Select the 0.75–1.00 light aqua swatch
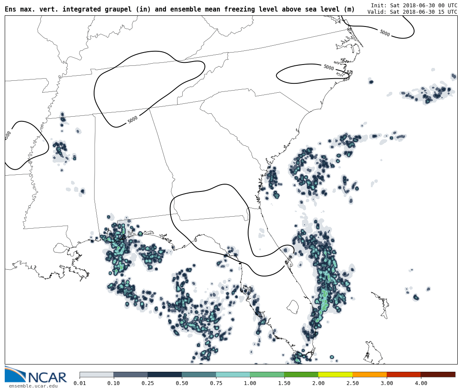The height and width of the screenshot is (391, 462). click(x=233, y=375)
